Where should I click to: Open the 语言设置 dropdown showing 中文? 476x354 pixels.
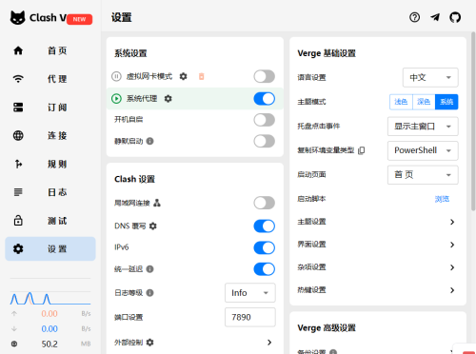click(x=430, y=77)
